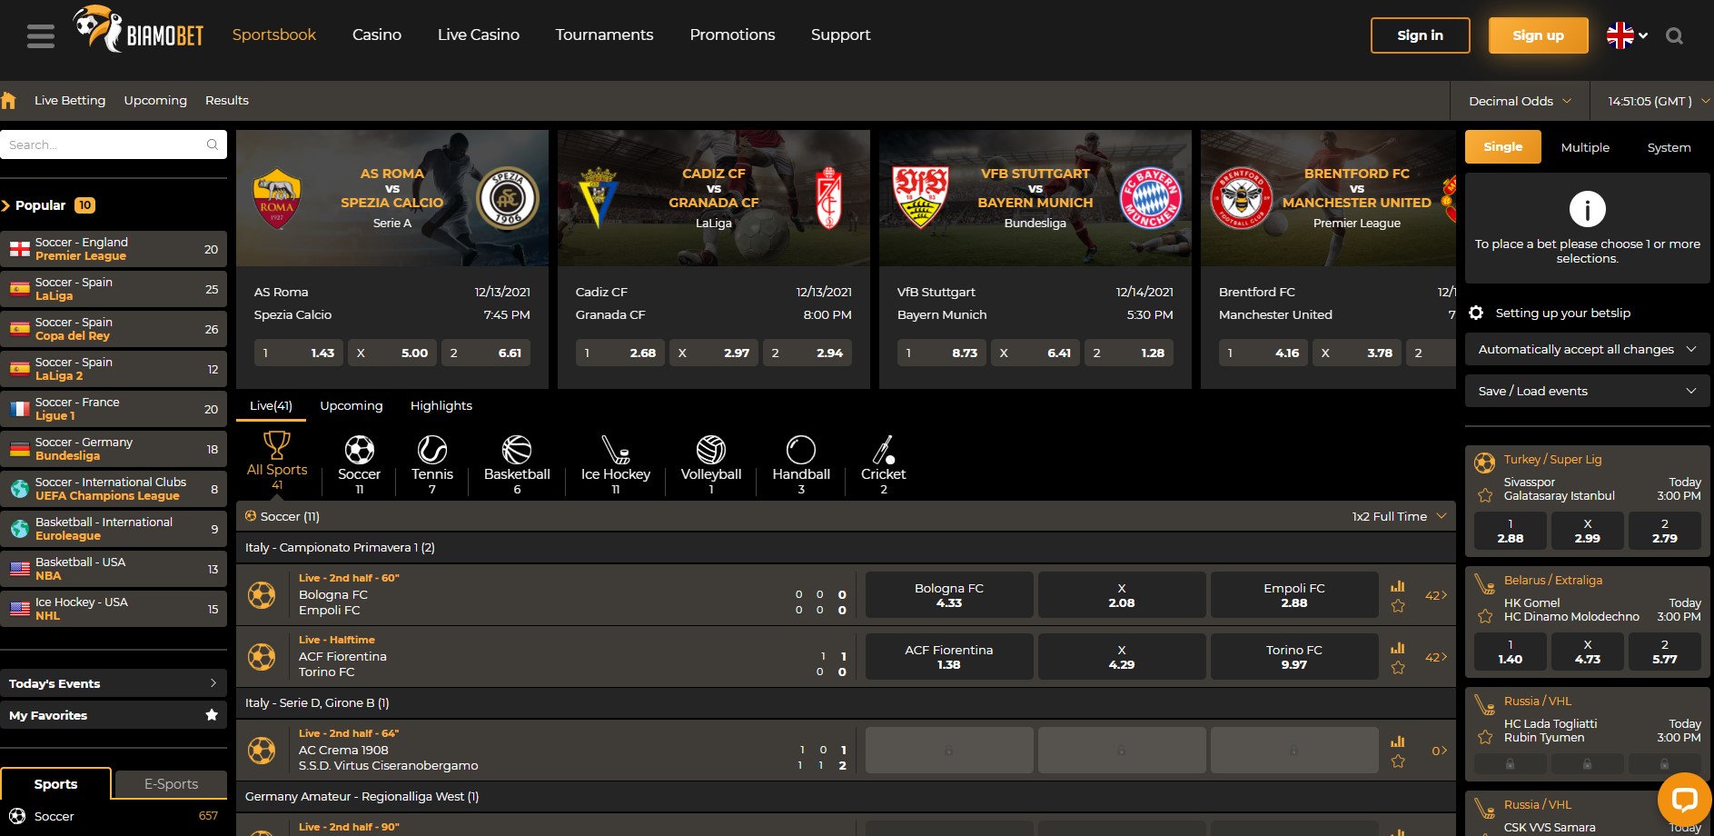Open Soccer Spain Copa del Rey
This screenshot has height=836, width=1714.
pyautogui.click(x=114, y=329)
